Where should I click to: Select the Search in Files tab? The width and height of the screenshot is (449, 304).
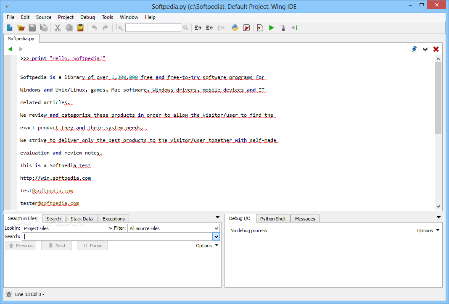[x=23, y=218]
